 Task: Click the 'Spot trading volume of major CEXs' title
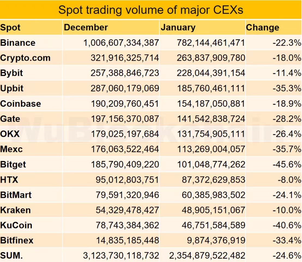151,10
